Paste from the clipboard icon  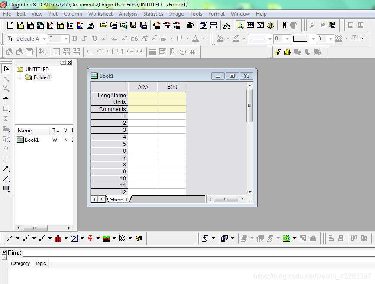coord(332,25)
